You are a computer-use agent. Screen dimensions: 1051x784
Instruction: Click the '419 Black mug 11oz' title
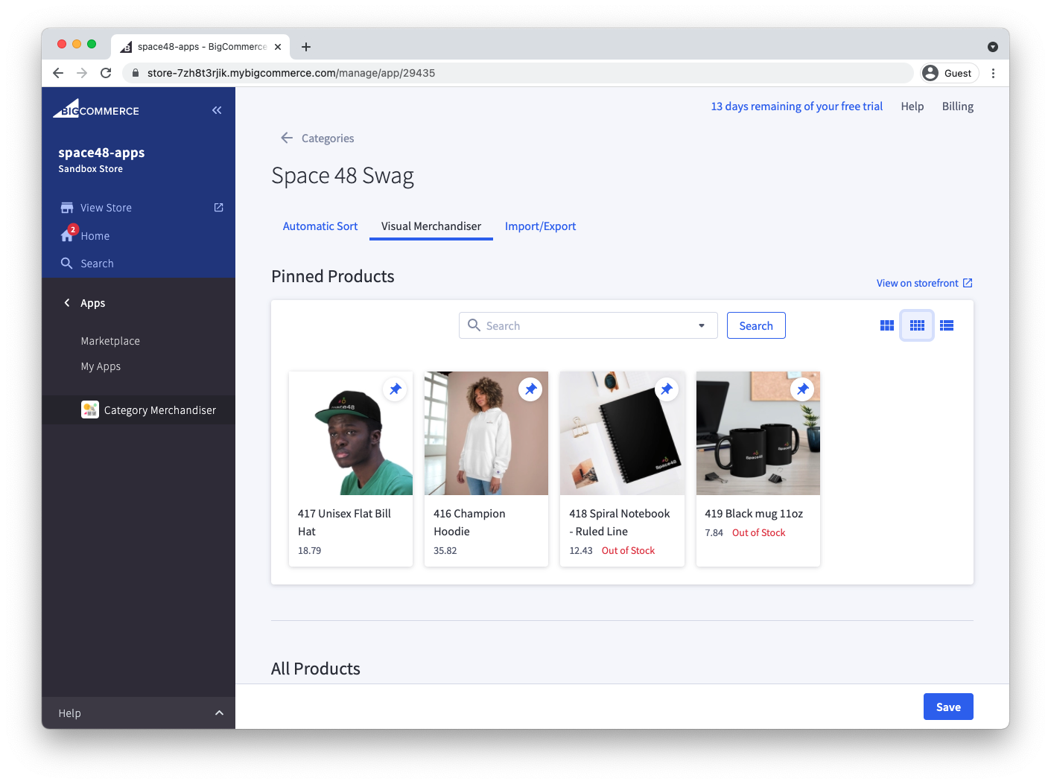754,514
